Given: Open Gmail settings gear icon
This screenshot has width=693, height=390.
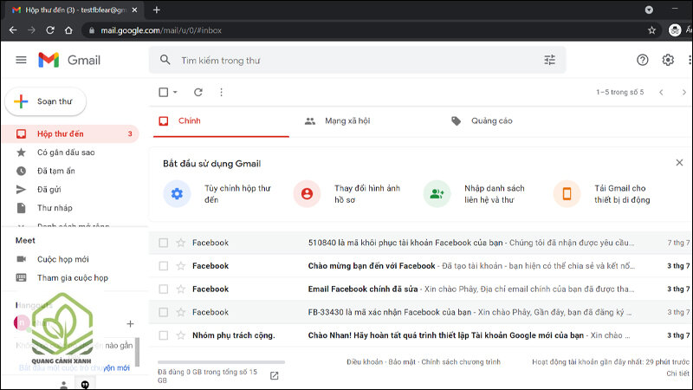Looking at the screenshot, I should coord(668,60).
